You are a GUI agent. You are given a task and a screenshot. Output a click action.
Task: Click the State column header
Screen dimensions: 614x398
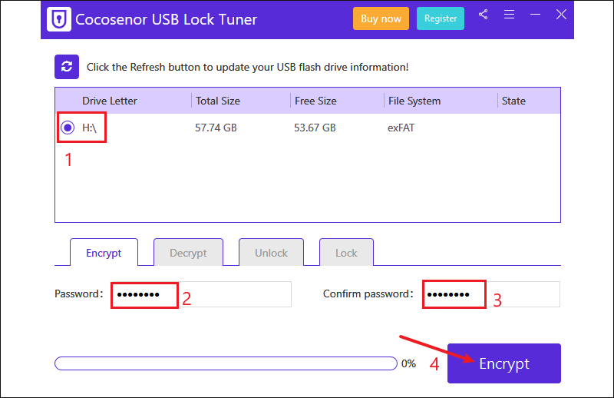click(x=513, y=101)
